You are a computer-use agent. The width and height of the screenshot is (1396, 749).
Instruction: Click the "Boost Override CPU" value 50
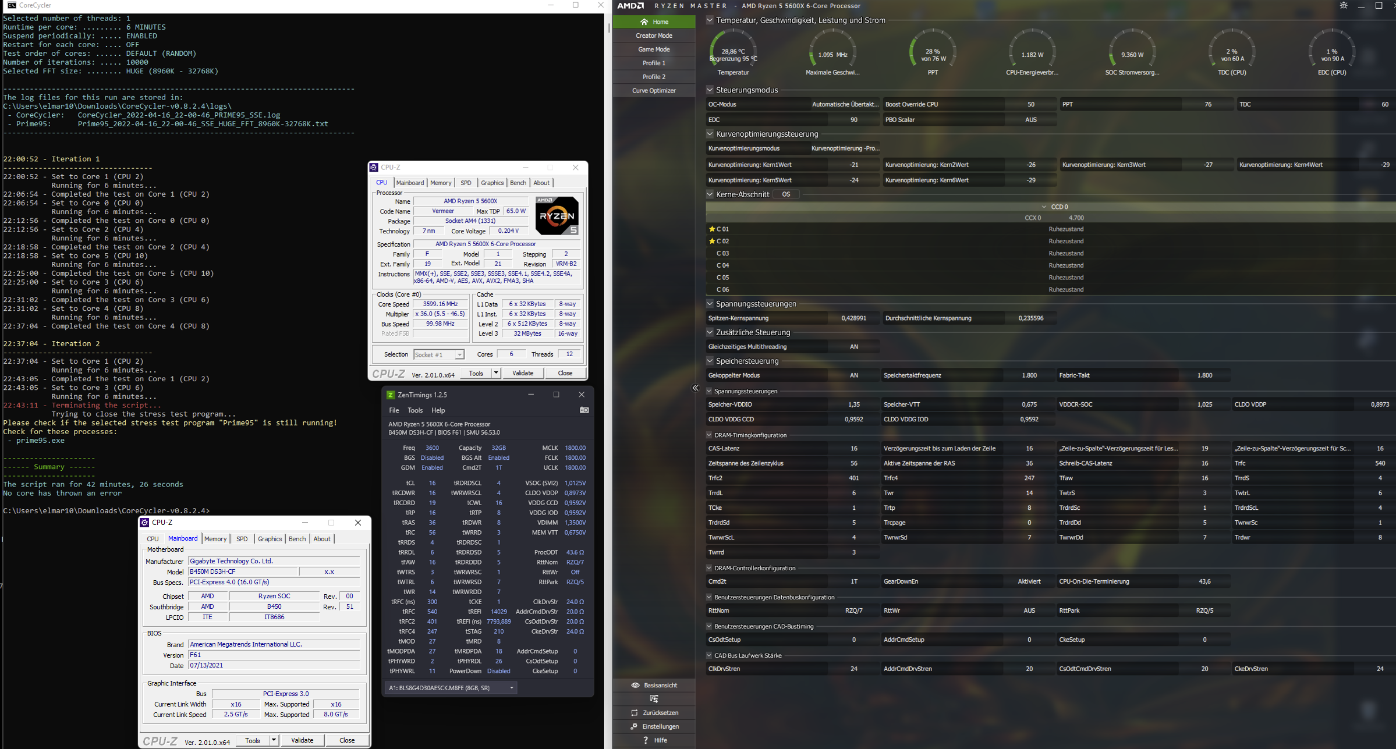(1030, 104)
